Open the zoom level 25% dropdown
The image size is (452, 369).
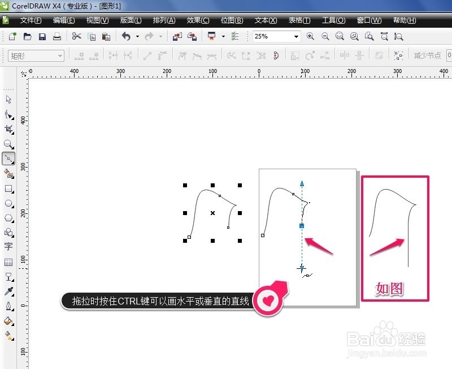coord(296,37)
